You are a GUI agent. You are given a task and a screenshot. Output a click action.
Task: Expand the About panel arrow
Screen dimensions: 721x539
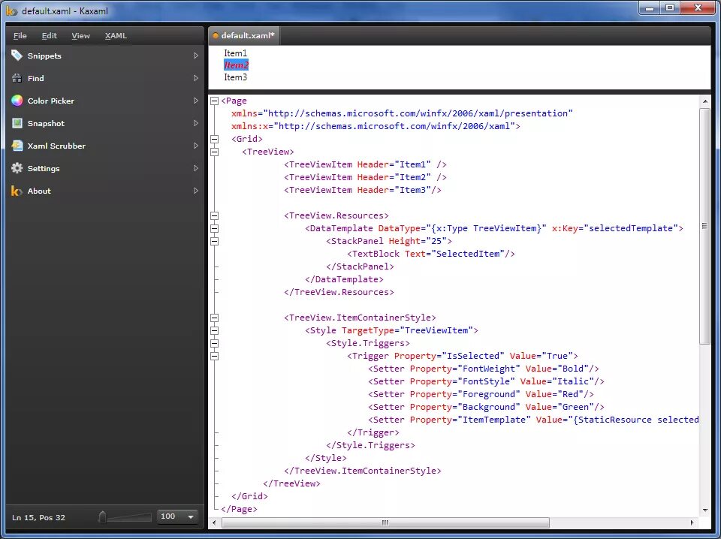196,191
